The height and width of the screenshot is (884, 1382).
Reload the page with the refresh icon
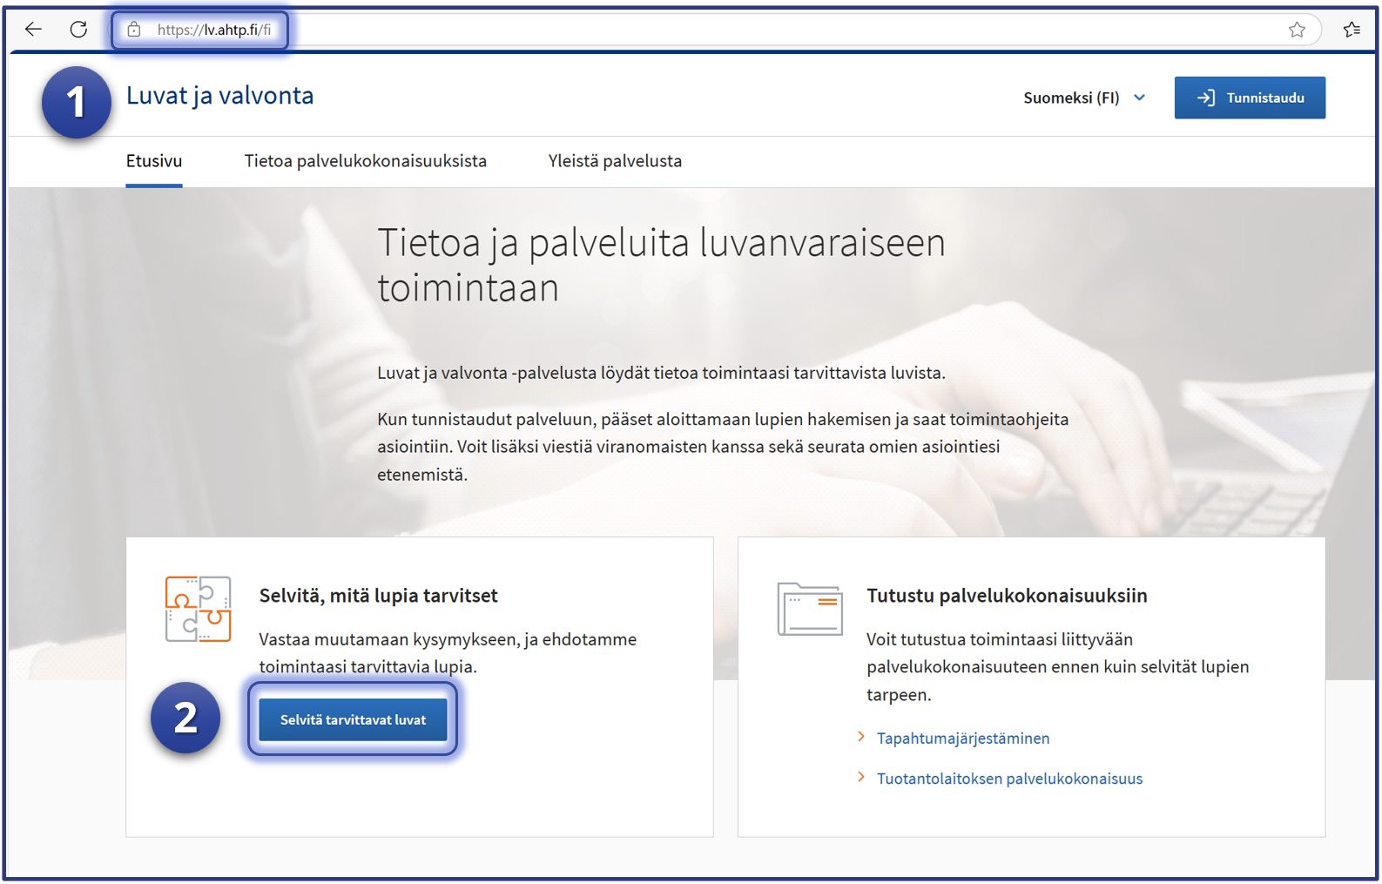point(78,30)
